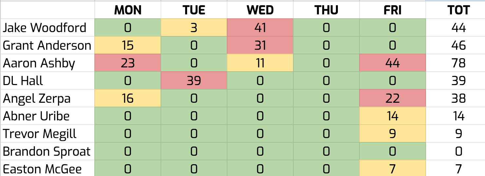Click the Brandon Sproat name cell

coord(47,151)
